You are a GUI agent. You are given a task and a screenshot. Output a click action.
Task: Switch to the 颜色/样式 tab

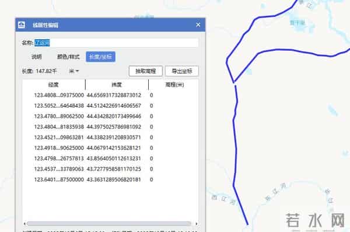point(68,57)
